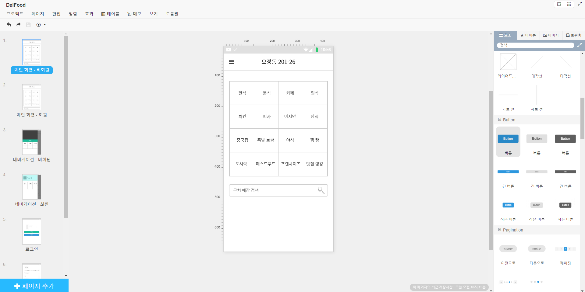The image size is (585, 292).
Task: Choose the dark long button element
Action: 565,172
